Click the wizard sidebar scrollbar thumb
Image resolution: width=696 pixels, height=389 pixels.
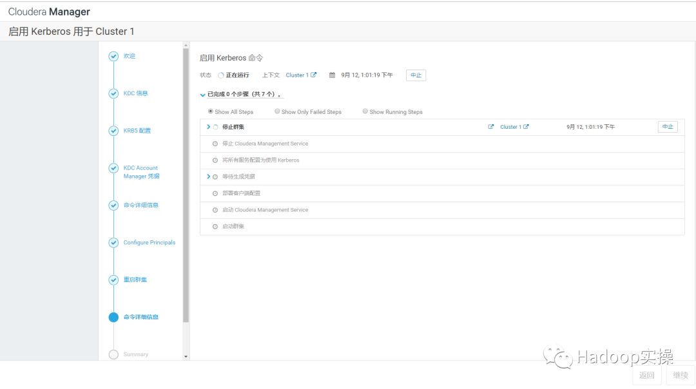click(186, 185)
